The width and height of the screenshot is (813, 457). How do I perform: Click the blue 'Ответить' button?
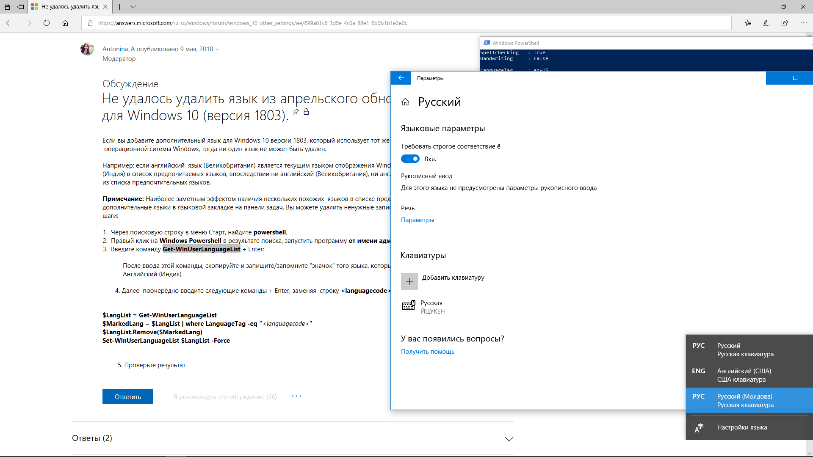[128, 396]
